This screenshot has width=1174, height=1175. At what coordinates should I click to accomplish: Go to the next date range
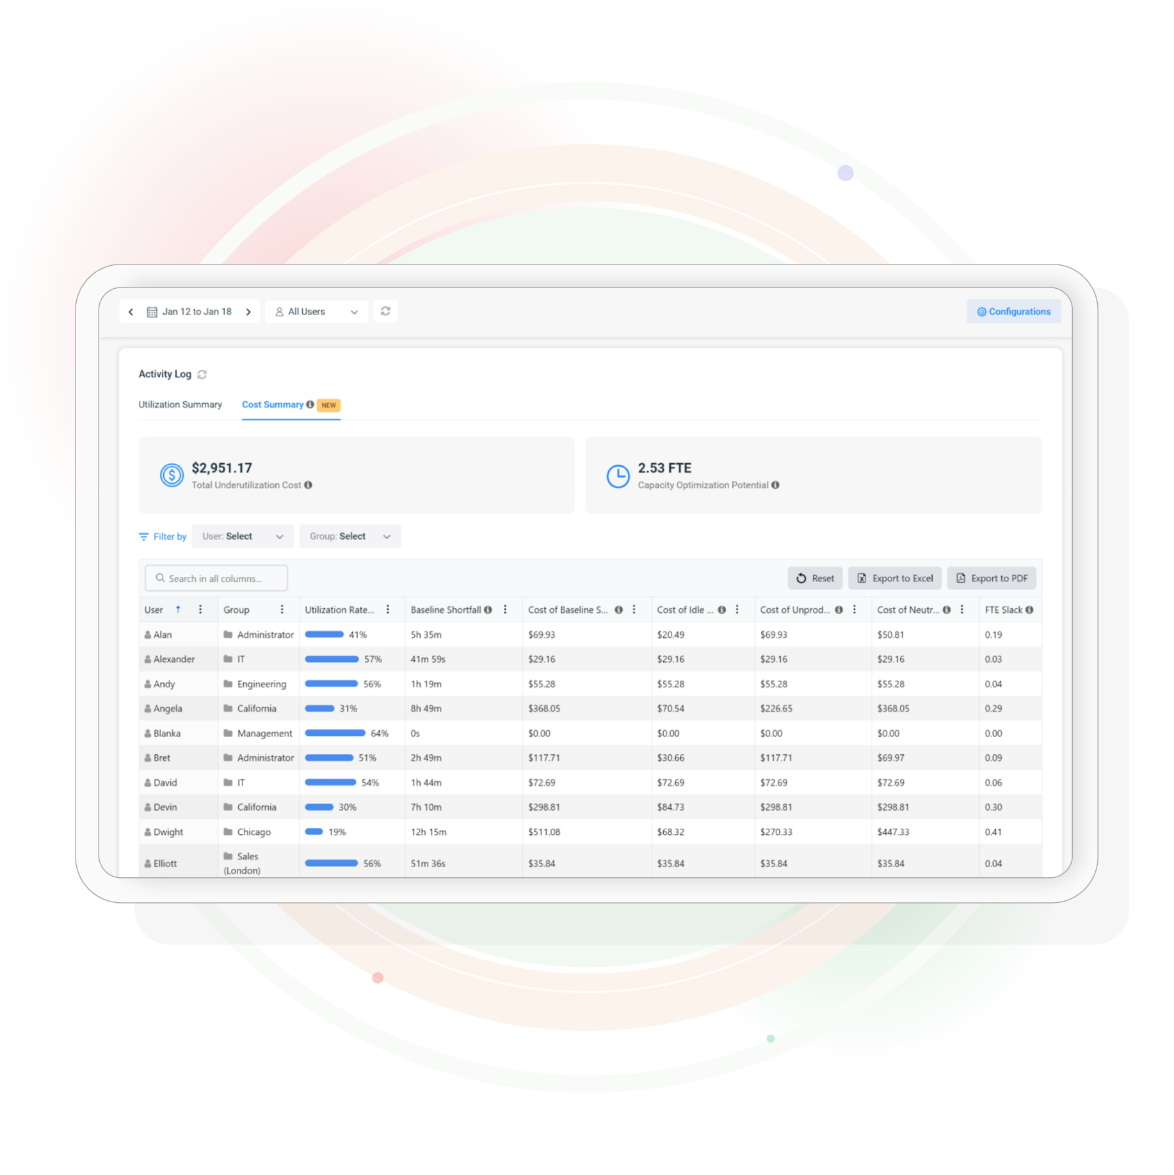pos(248,312)
